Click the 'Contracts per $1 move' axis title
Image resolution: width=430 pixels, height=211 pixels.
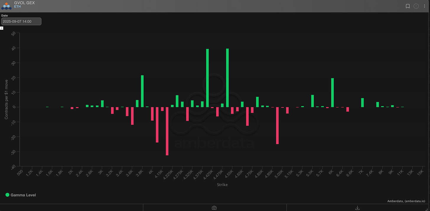(6, 99)
